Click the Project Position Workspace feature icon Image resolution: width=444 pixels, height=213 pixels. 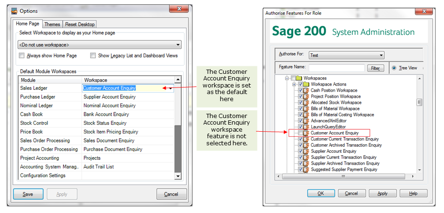[x=306, y=96]
